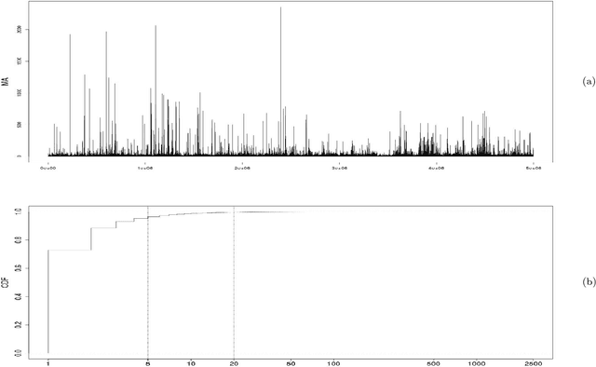Click the 2e+06 x-axis tick label
596x367 pixels.
[x=242, y=168]
